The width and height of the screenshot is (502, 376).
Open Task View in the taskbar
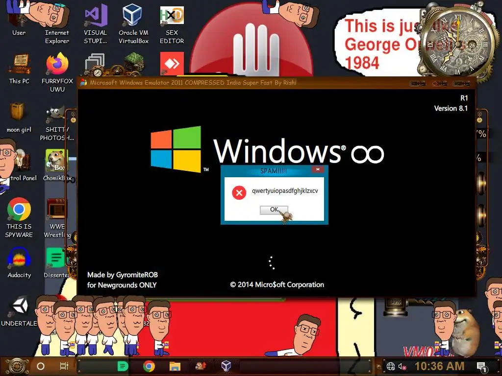(64, 366)
